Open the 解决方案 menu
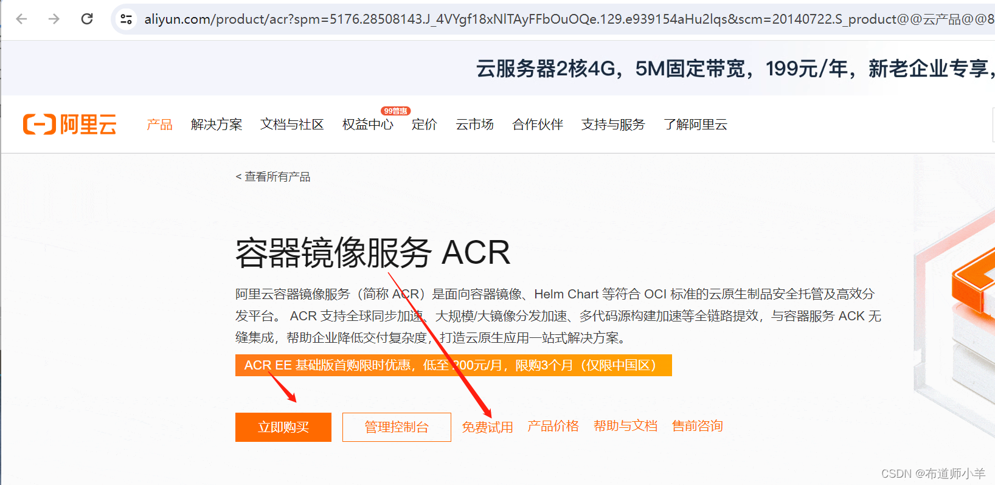This screenshot has width=995, height=485. [x=217, y=125]
